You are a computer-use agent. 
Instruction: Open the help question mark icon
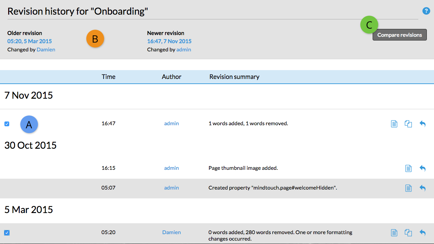click(426, 11)
